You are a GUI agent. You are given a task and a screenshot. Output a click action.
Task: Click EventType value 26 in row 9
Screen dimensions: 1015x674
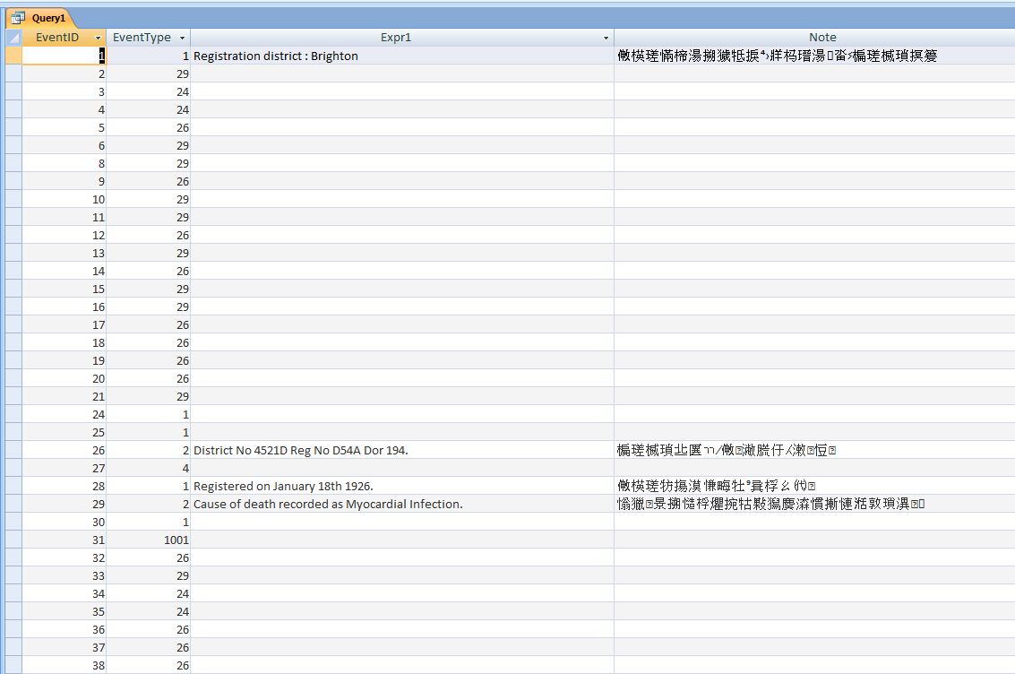148,181
